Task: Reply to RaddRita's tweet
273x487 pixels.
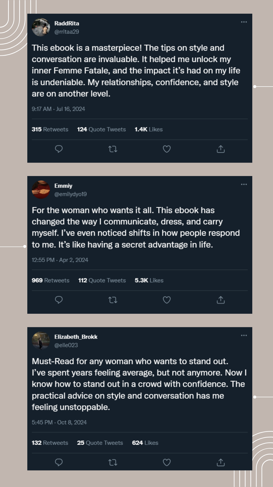Action: 59,149
